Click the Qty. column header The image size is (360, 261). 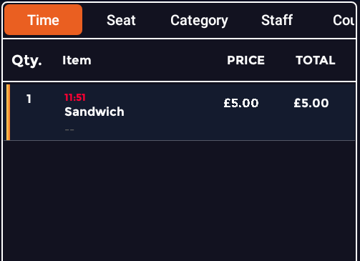point(26,61)
